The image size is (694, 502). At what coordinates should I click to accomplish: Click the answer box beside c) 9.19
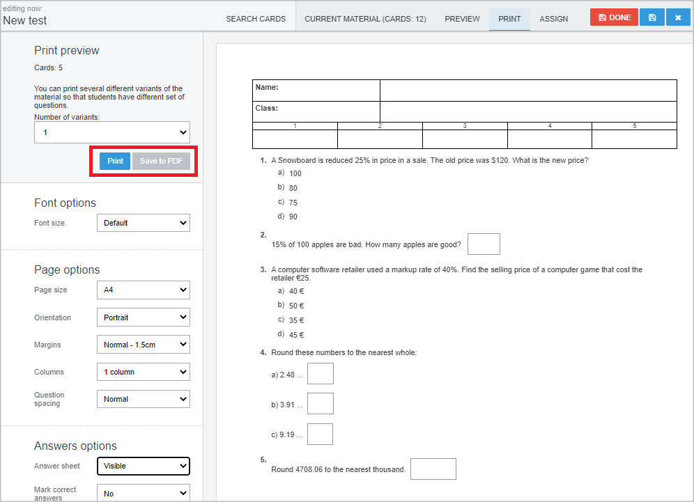click(x=320, y=434)
